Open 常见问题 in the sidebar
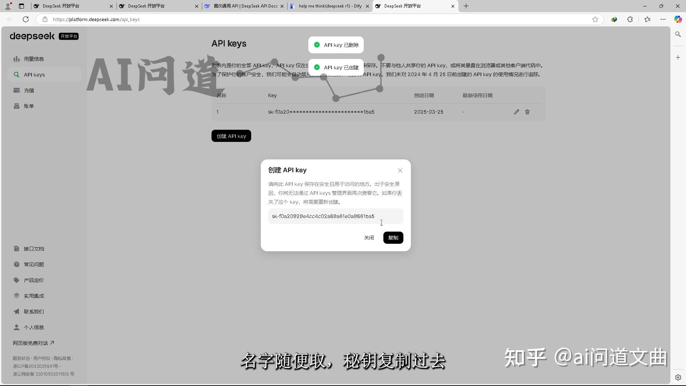The image size is (686, 386). click(x=34, y=264)
